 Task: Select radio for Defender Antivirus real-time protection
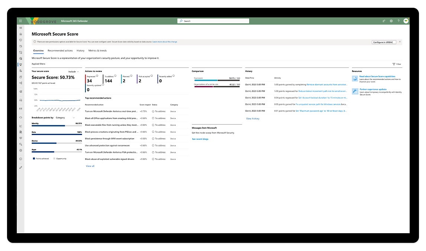coord(153,111)
